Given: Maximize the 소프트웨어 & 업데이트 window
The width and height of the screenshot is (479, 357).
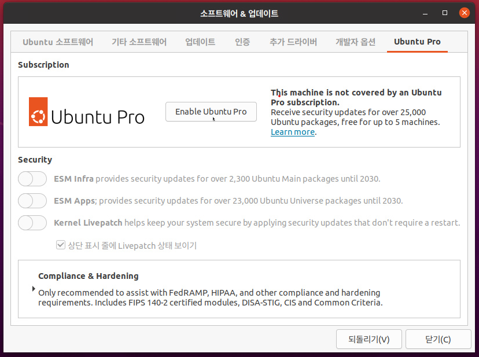Looking at the screenshot, I should [445, 13].
